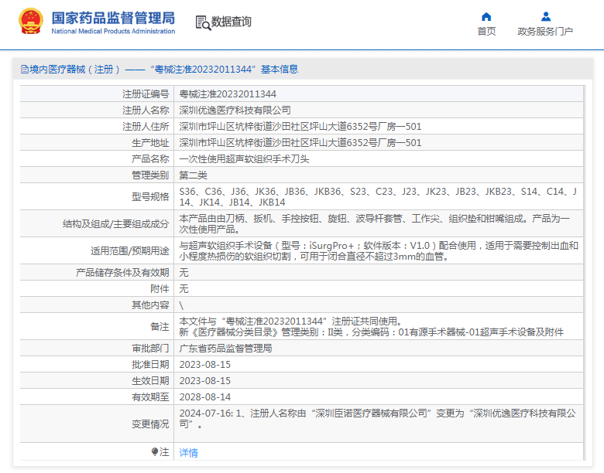Click the 生产地址 address value

tap(300, 143)
